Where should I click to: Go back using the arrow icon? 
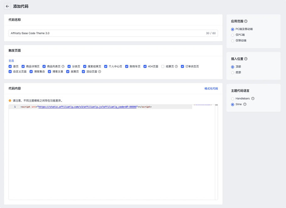click(7, 6)
